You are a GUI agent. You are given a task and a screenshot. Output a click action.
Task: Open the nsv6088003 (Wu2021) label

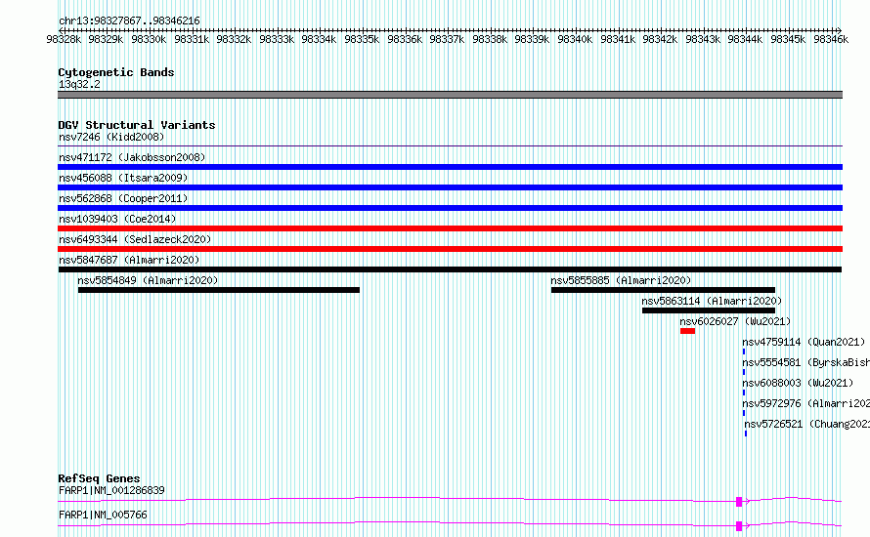point(798,383)
